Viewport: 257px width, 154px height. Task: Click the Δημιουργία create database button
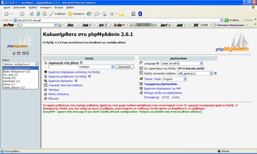(x=124, y=67)
